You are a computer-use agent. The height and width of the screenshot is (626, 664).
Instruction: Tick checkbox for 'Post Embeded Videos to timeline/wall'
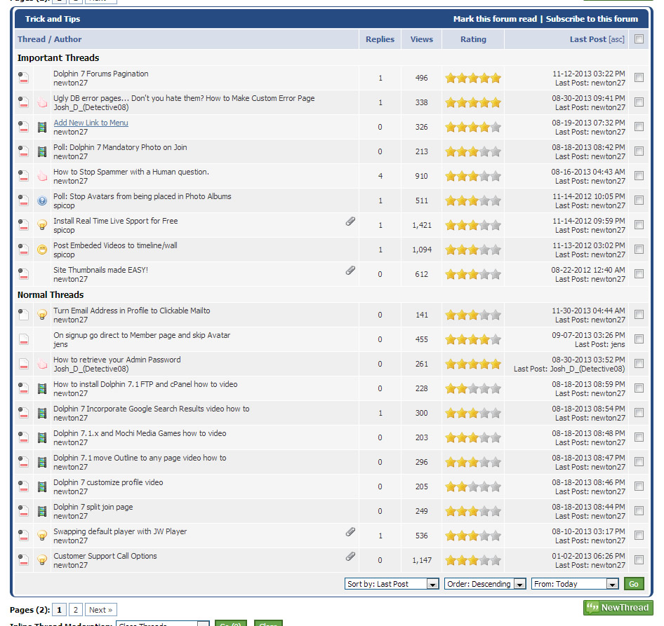tap(639, 249)
